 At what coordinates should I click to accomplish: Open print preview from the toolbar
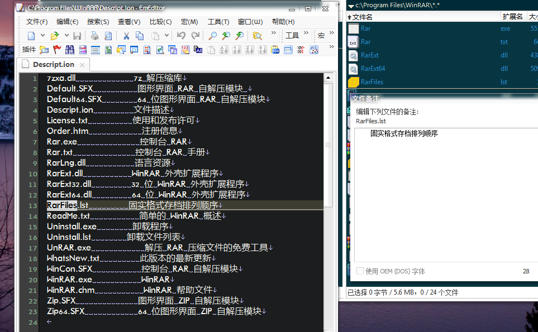pos(108,36)
